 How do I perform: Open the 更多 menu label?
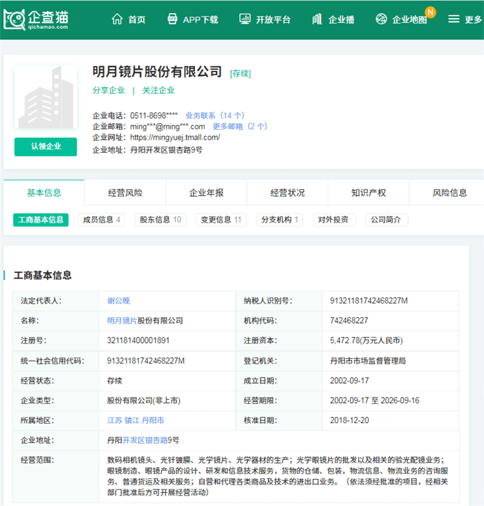pos(473,19)
